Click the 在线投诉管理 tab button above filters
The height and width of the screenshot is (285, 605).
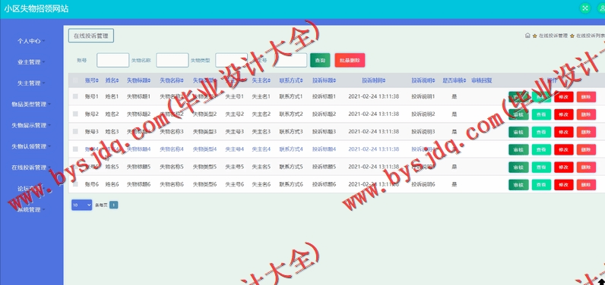[x=91, y=36]
